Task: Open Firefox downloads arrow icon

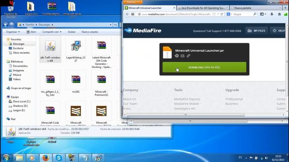Action: (x=272, y=14)
